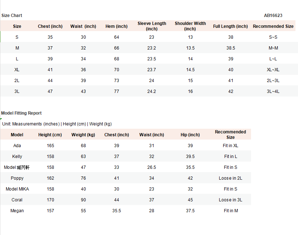Click the Model Fitting Report heading
298x235 pixels.
coord(21,113)
